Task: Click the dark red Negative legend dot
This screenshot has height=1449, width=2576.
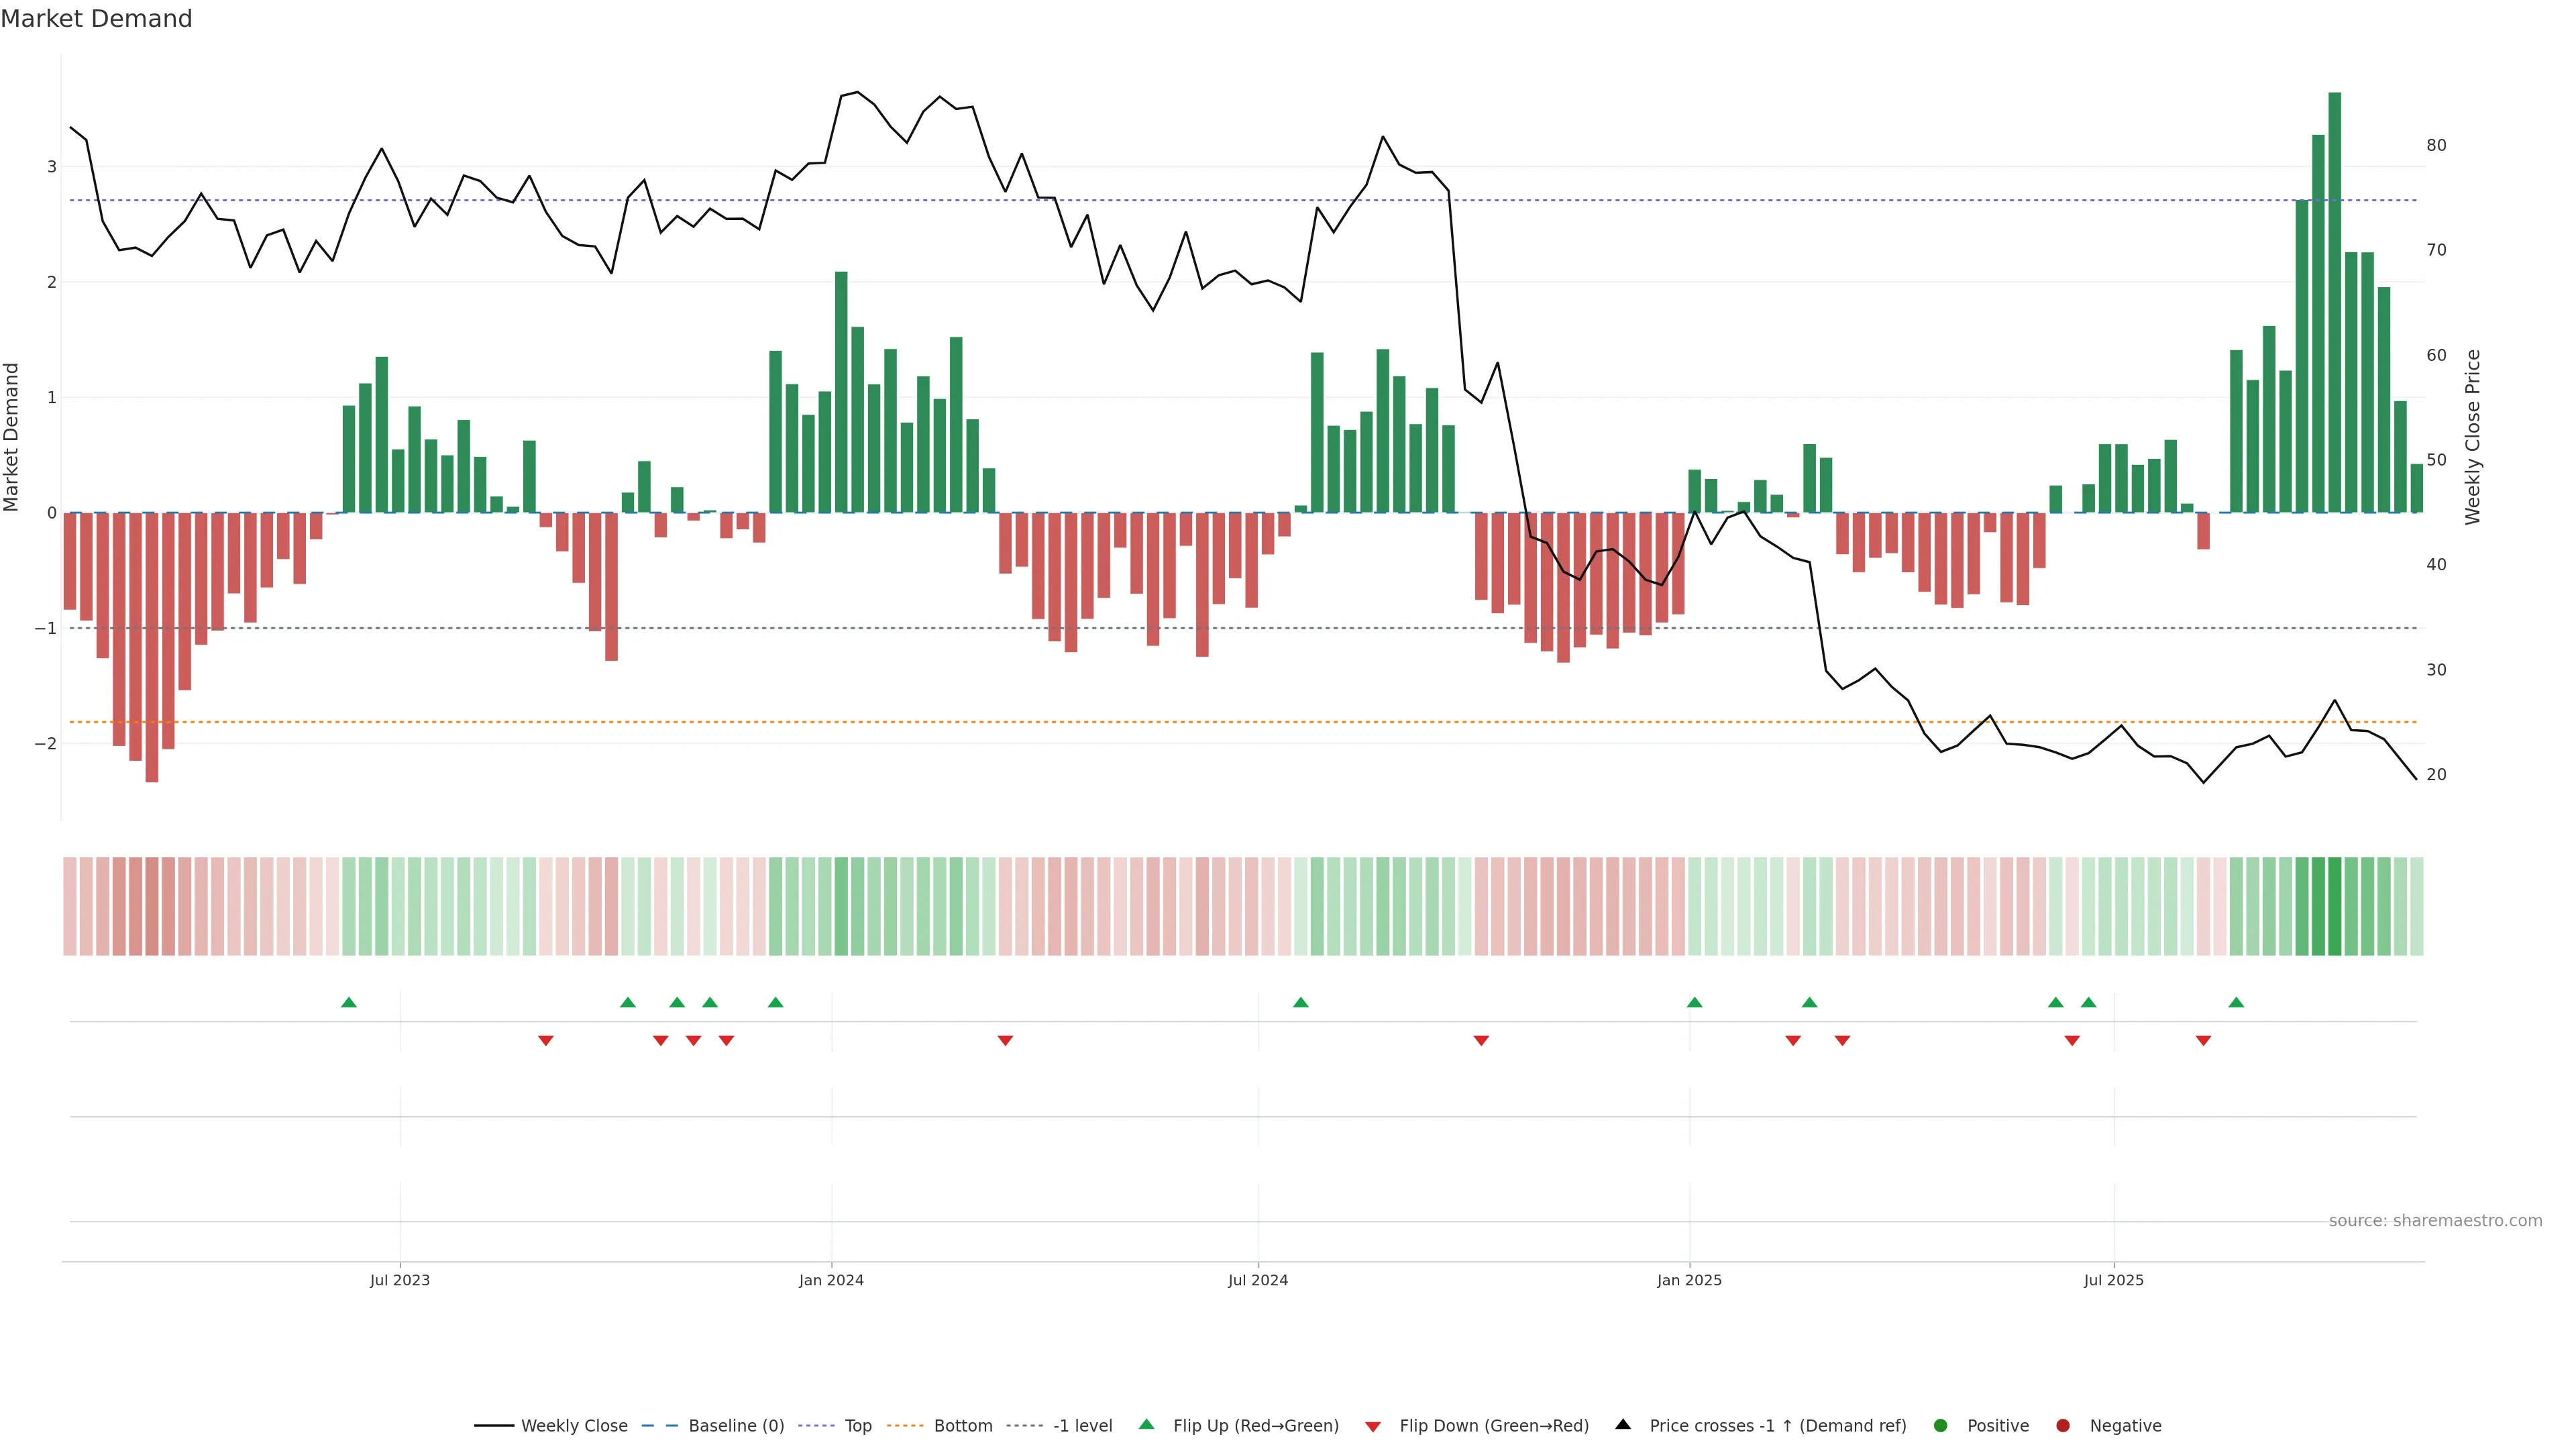Action: [x=2063, y=1426]
